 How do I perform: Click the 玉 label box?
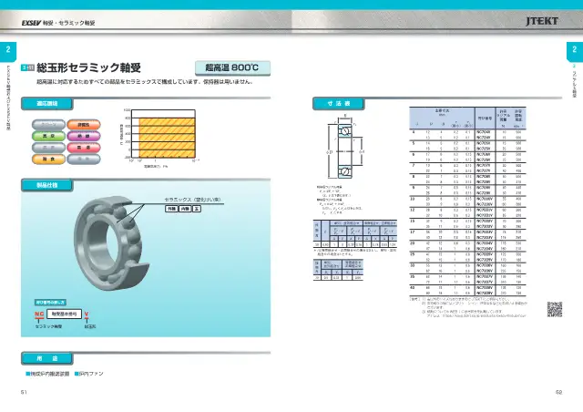point(197,209)
